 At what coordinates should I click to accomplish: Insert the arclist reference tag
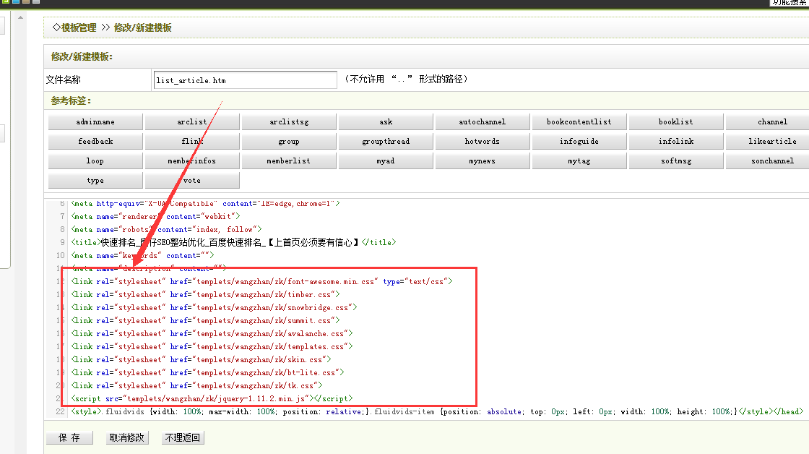pos(192,122)
